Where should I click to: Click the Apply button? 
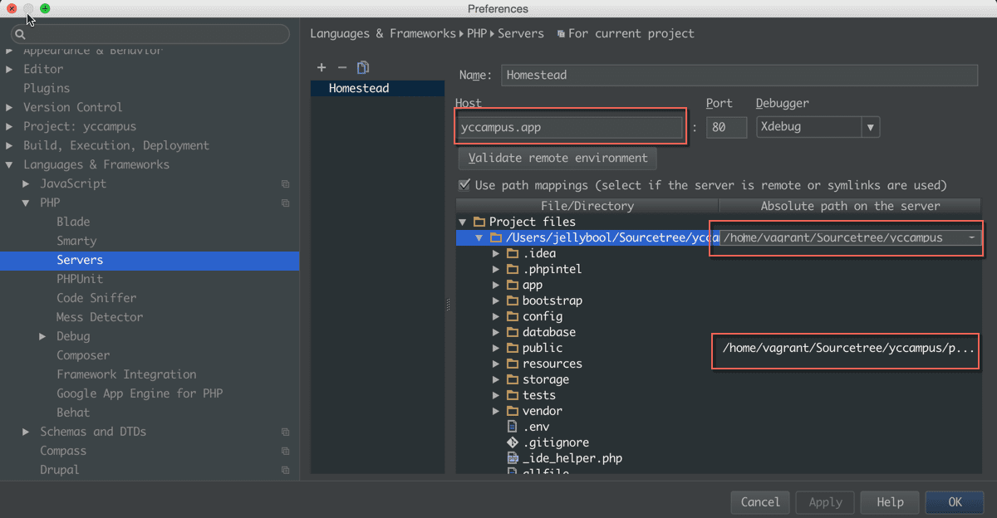pyautogui.click(x=824, y=502)
